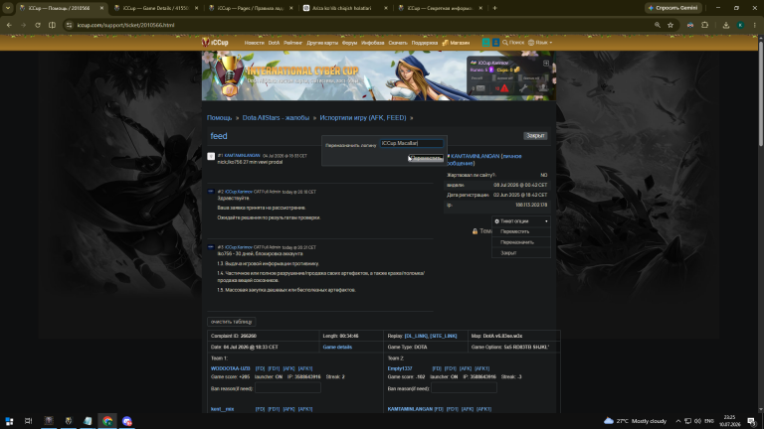Expand the Язык language dropdown
This screenshot has width=764, height=429.
pos(540,43)
